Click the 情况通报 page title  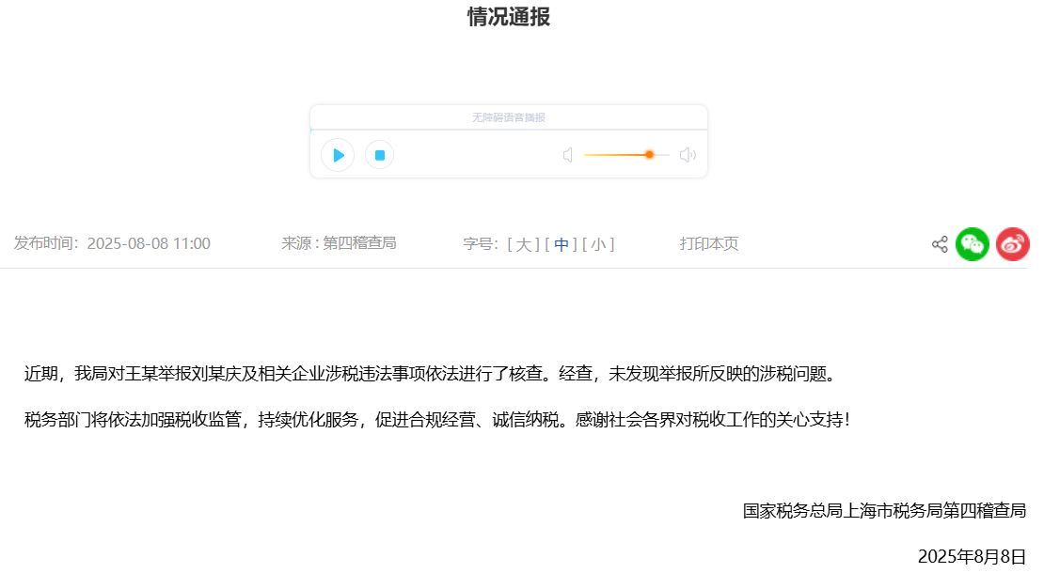coord(509,17)
